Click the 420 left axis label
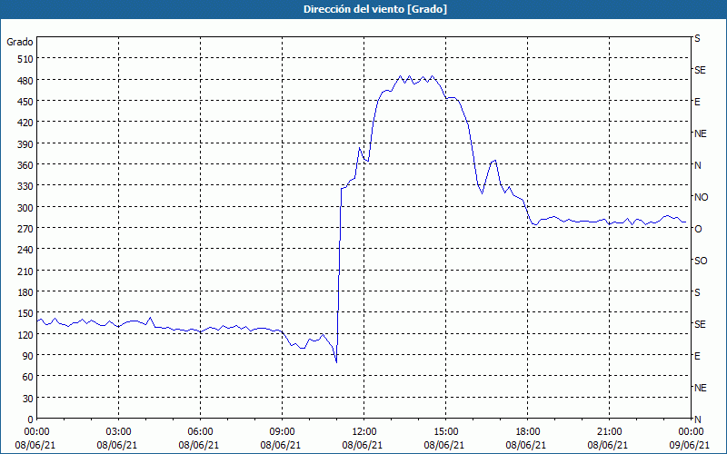Viewport: 727px width, 454px height. [x=25, y=123]
